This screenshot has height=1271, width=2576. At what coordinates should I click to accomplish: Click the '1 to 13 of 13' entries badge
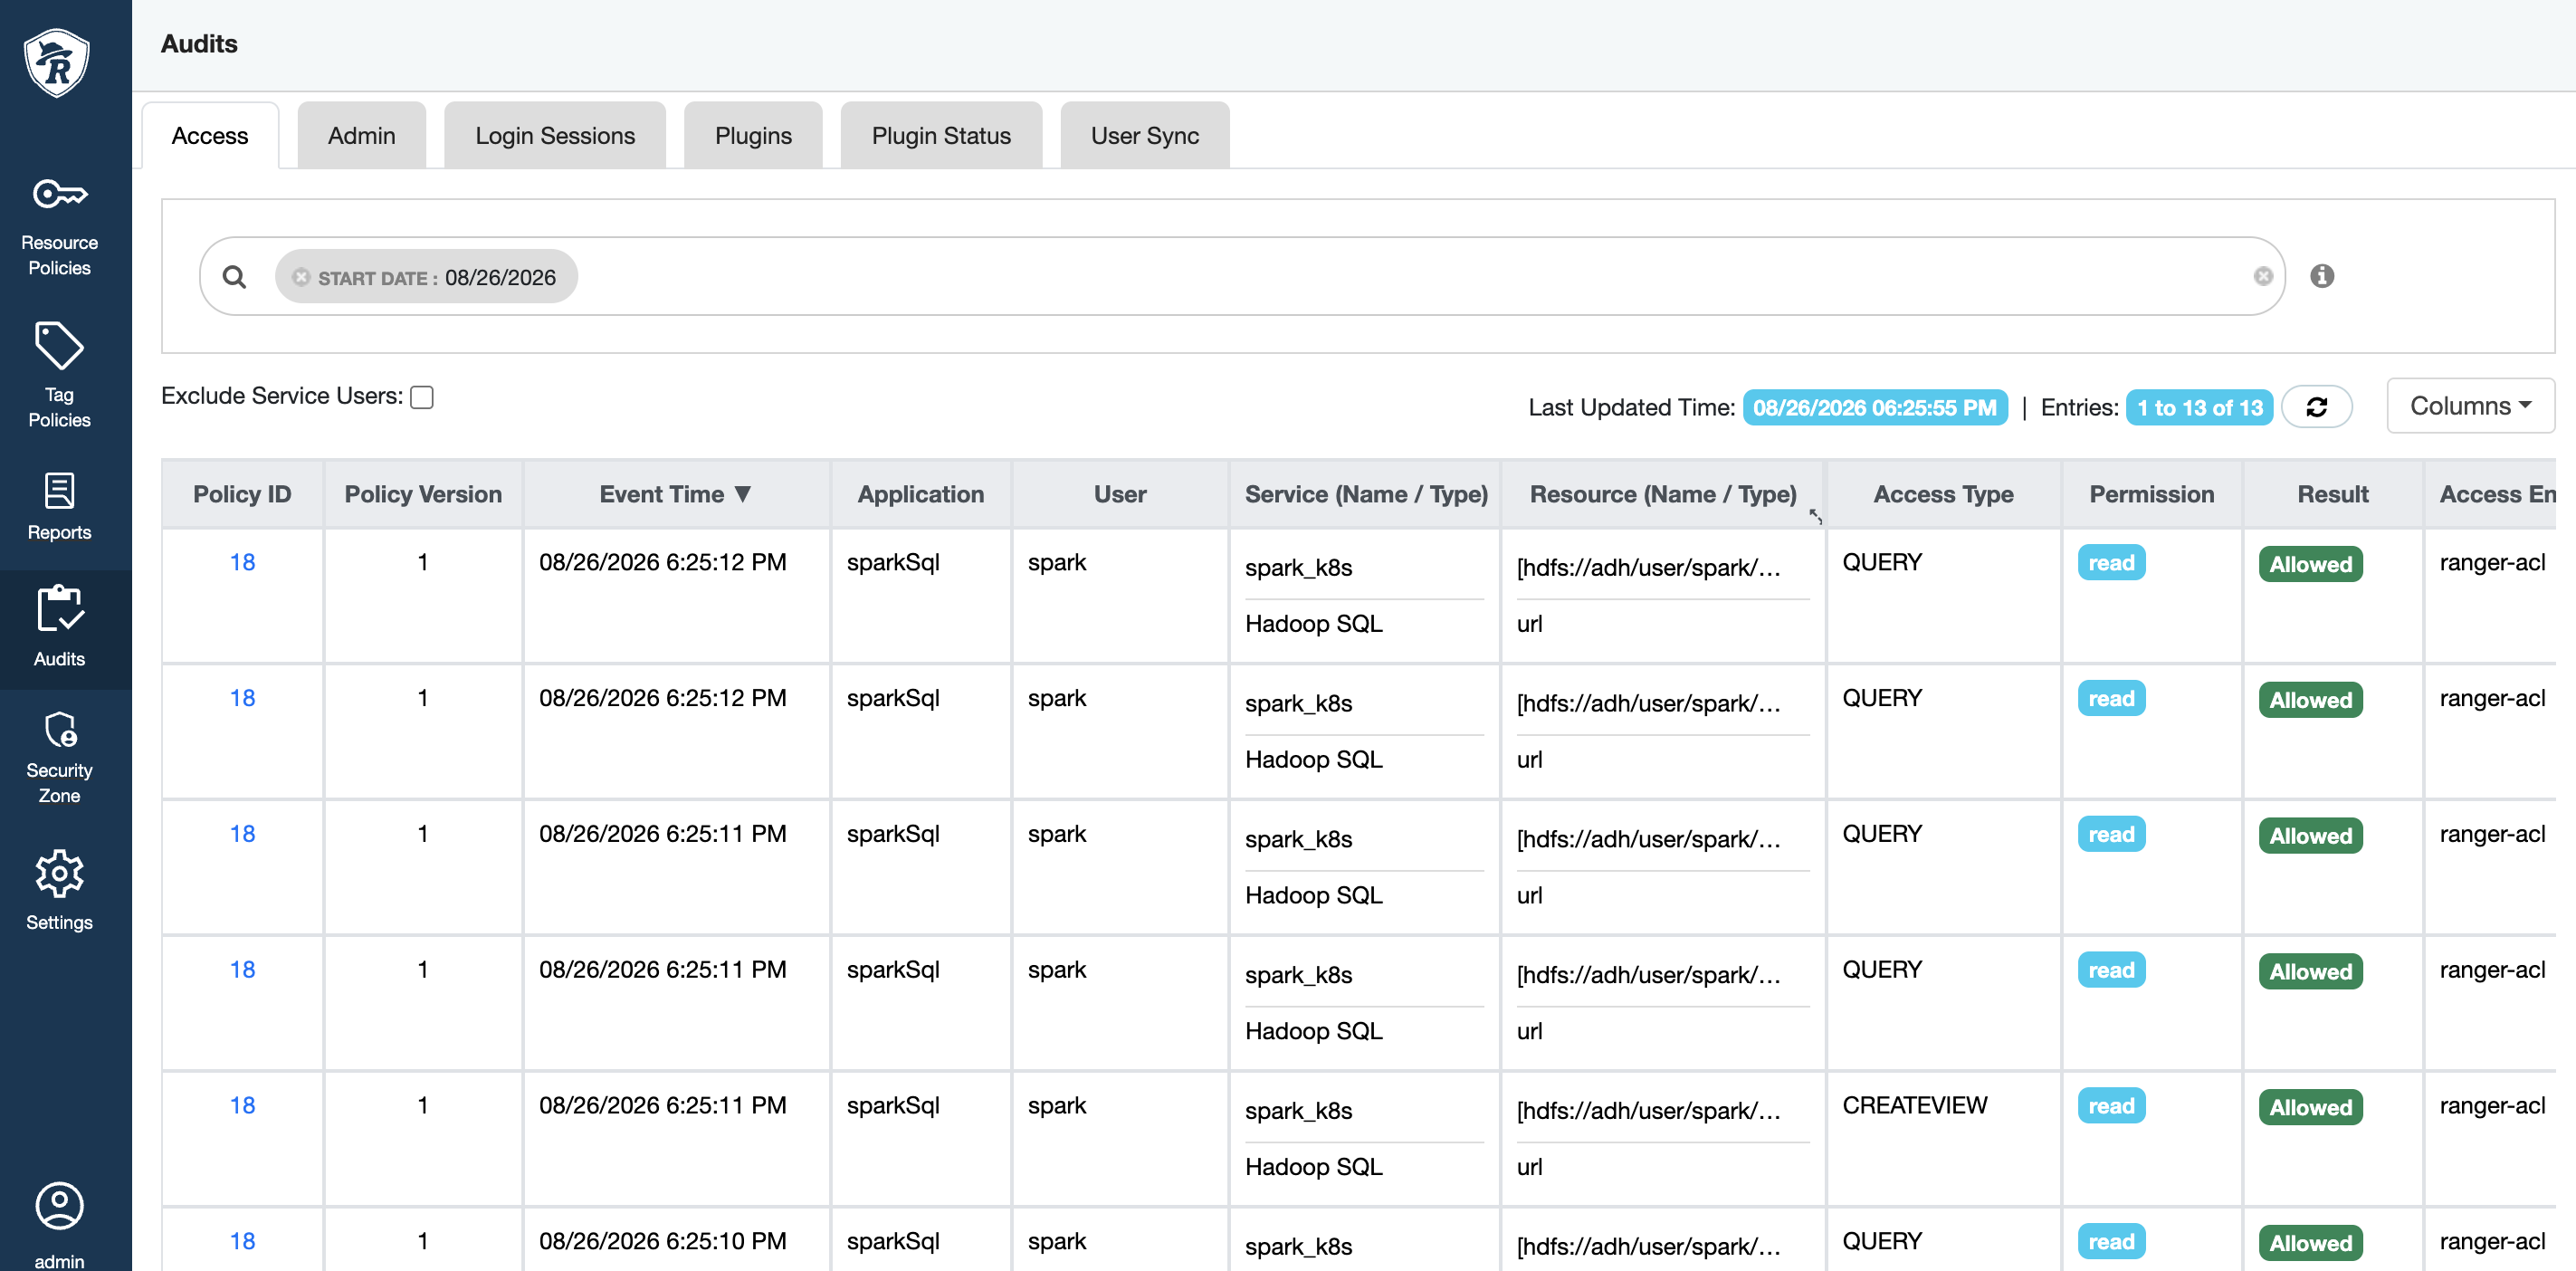click(2199, 407)
